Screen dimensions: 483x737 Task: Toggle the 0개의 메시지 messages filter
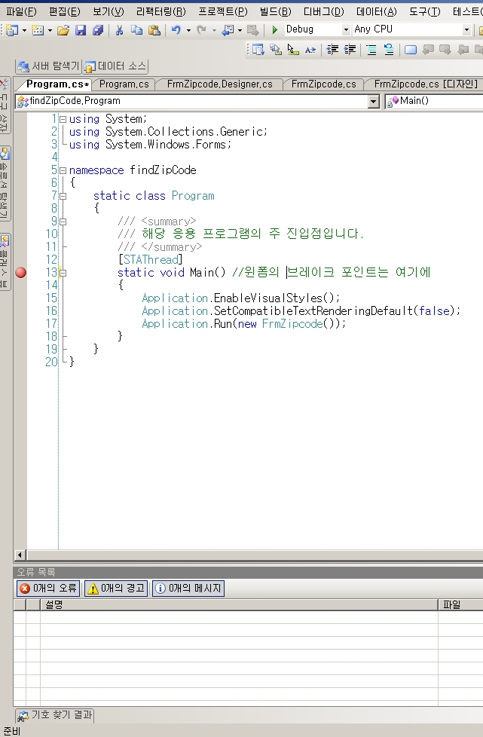pos(188,589)
